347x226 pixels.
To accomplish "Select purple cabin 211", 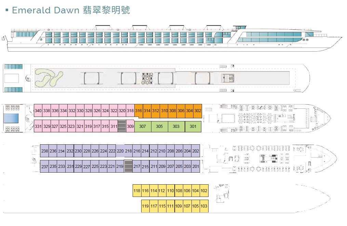I will point(154,166).
